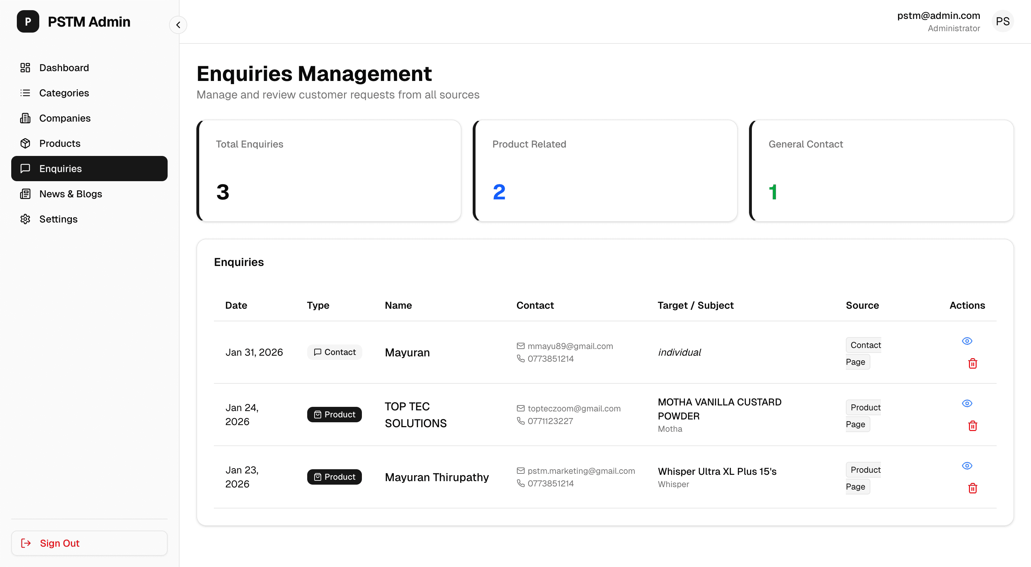The image size is (1031, 567).
Task: Click the phone number 0773851214 in Mayuran row
Action: coord(550,359)
